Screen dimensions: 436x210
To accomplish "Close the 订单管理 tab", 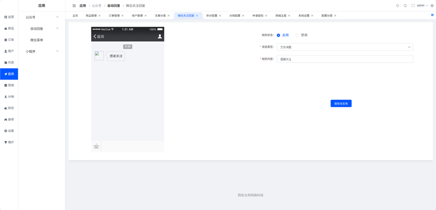I will pyautogui.click(x=122, y=16).
